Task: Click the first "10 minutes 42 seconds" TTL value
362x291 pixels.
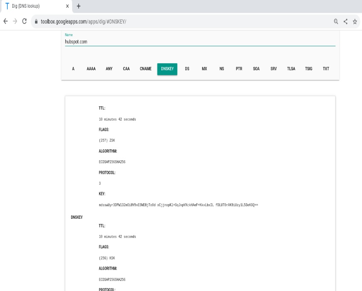Action: (117, 119)
